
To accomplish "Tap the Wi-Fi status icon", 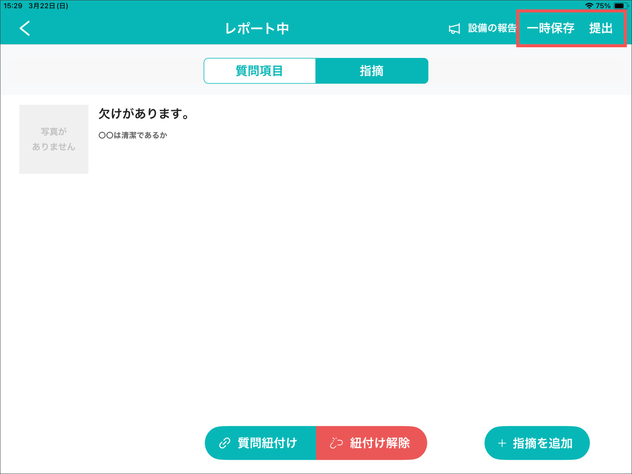I will pos(589,6).
